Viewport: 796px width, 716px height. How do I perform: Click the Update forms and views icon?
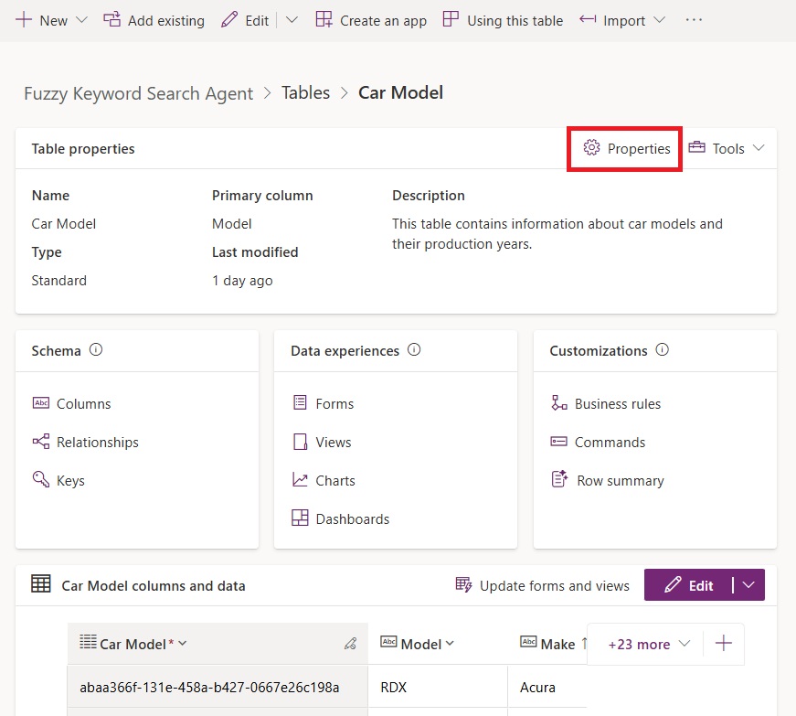coord(463,584)
